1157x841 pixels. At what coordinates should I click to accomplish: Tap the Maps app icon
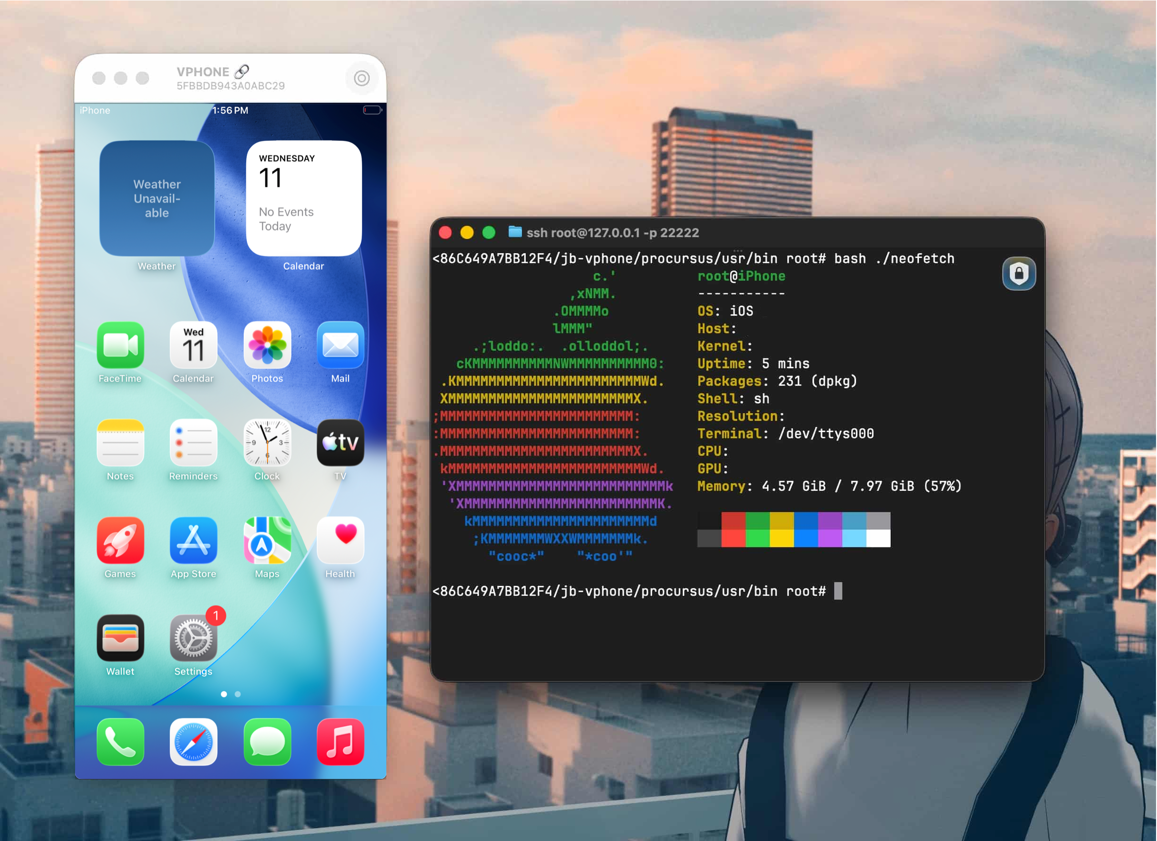click(x=267, y=541)
